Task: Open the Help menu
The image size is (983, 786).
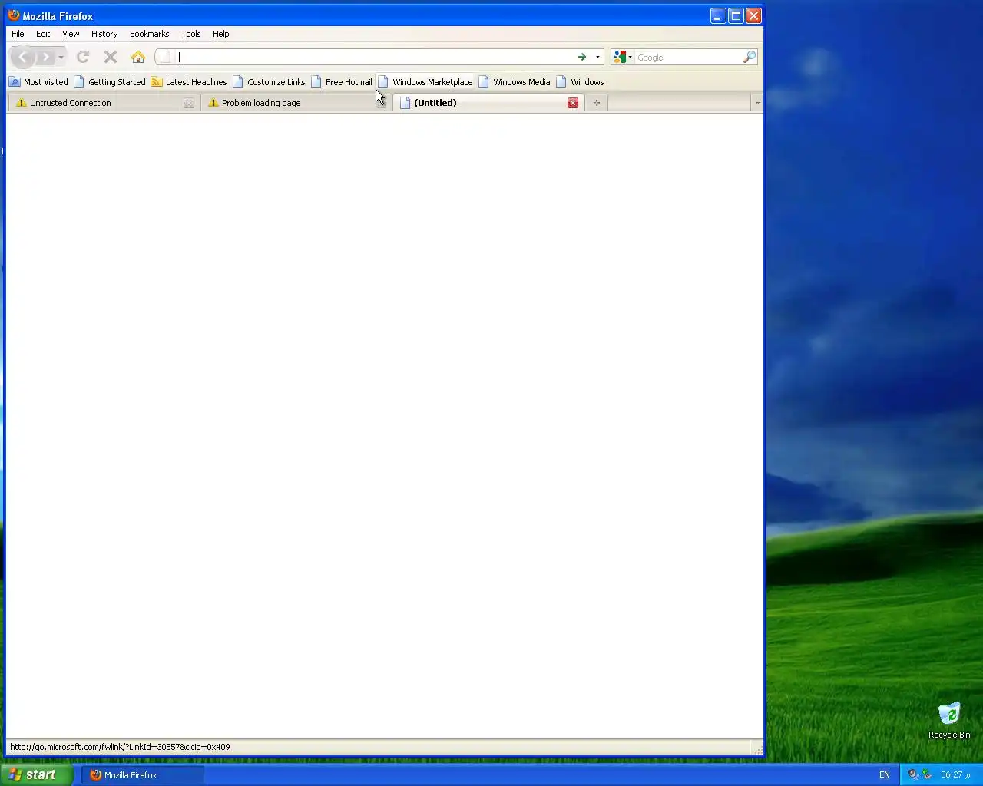Action: pos(221,34)
